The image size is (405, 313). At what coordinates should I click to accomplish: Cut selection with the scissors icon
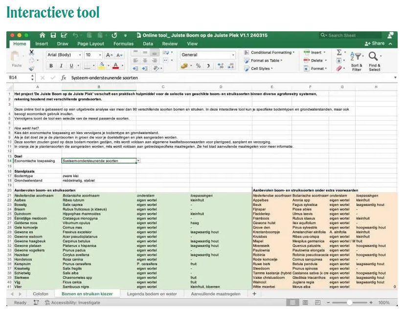(x=31, y=52)
